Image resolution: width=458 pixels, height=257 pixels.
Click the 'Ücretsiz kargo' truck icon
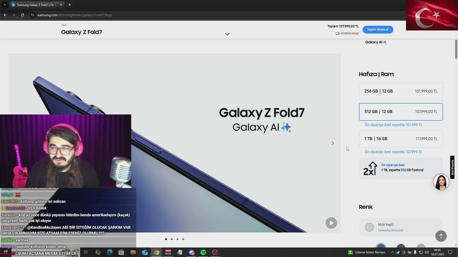(338, 34)
